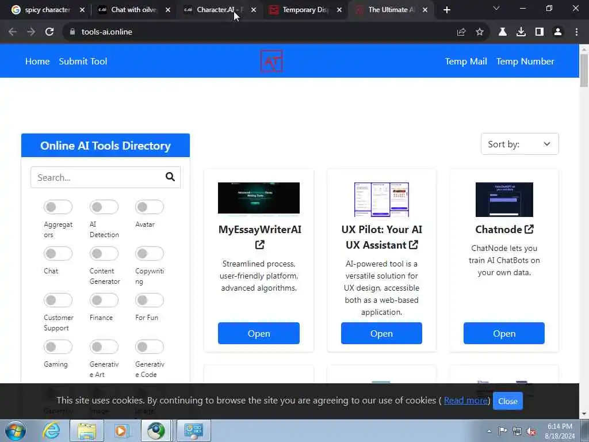Image resolution: width=589 pixels, height=442 pixels.
Task: Click the AT site logo
Action: pos(271,61)
